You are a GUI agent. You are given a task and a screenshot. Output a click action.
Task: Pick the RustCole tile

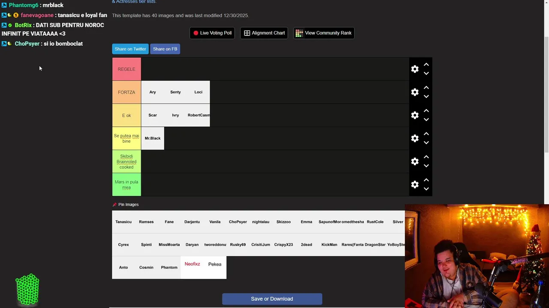click(x=375, y=222)
